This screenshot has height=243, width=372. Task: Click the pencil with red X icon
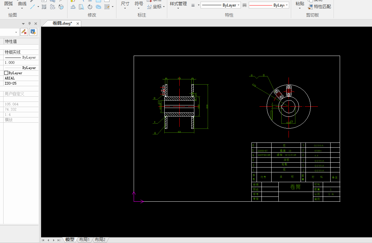pos(24,32)
